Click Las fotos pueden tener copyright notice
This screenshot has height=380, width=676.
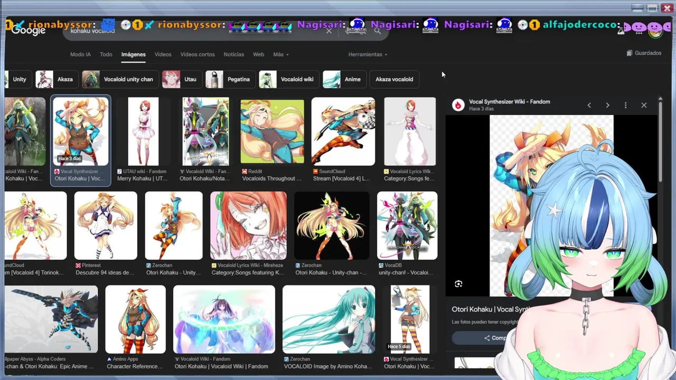point(485,322)
